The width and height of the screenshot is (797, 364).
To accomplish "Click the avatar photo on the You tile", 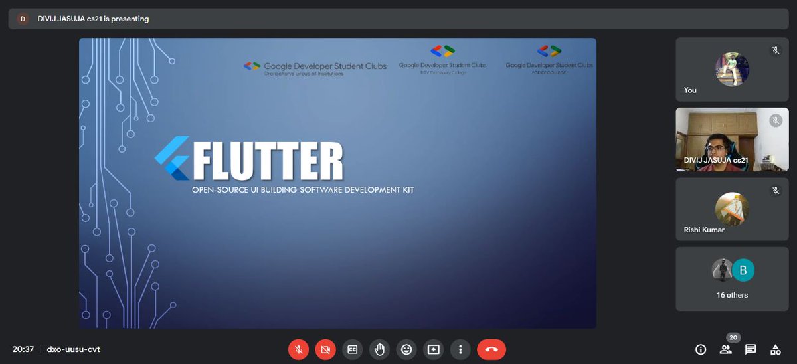I will point(732,69).
